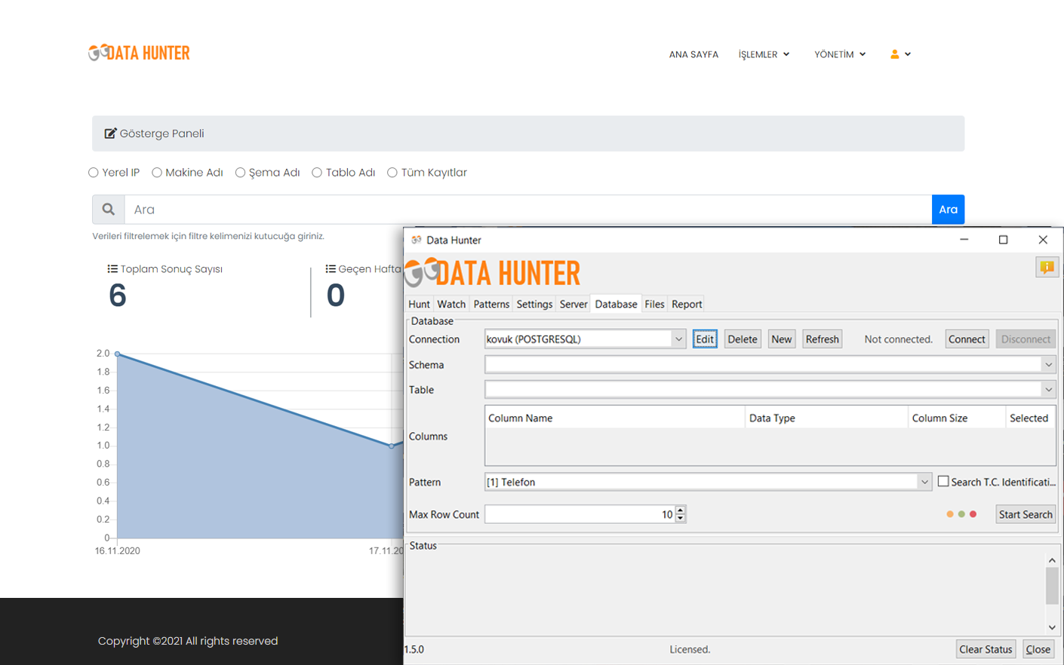1064x665 pixels.
Task: Enable Search T.C. Identification checkbox
Action: pos(943,481)
